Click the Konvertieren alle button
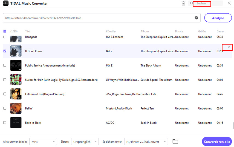This screenshot has width=234, height=147. [x=217, y=142]
